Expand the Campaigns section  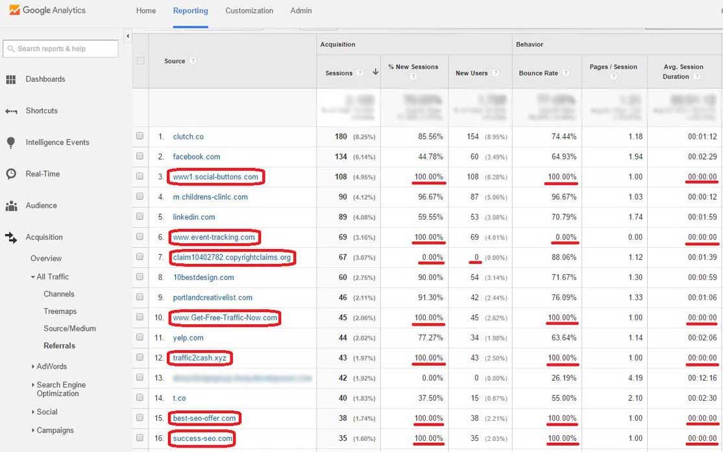32,431
